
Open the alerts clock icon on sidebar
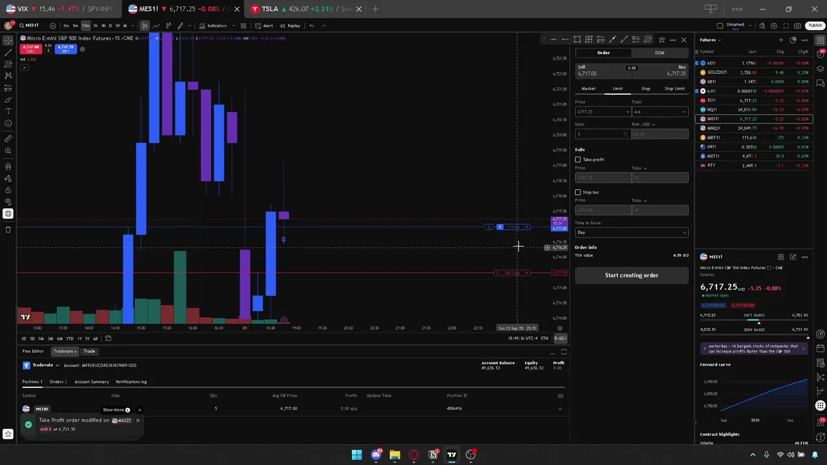pyautogui.click(x=820, y=54)
